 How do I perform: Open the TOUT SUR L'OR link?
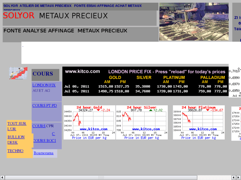[x=17, y=126]
